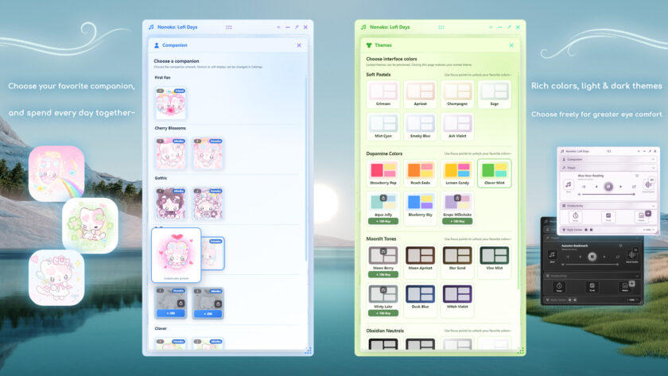Collapse the Player section in the light purple window
Viewport: 668px width, 376px height.
653,168
